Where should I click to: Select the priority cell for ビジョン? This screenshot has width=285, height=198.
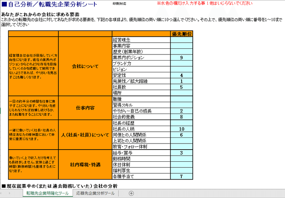[x=182, y=69]
